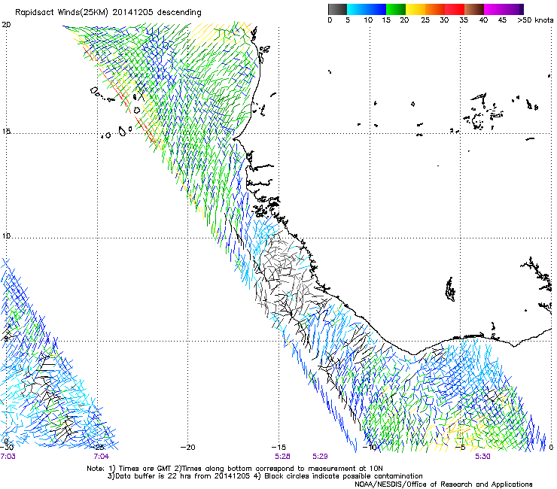The height and width of the screenshot is (489, 557).
Task: Click the purple '5:28' time label
Action: coord(282,457)
